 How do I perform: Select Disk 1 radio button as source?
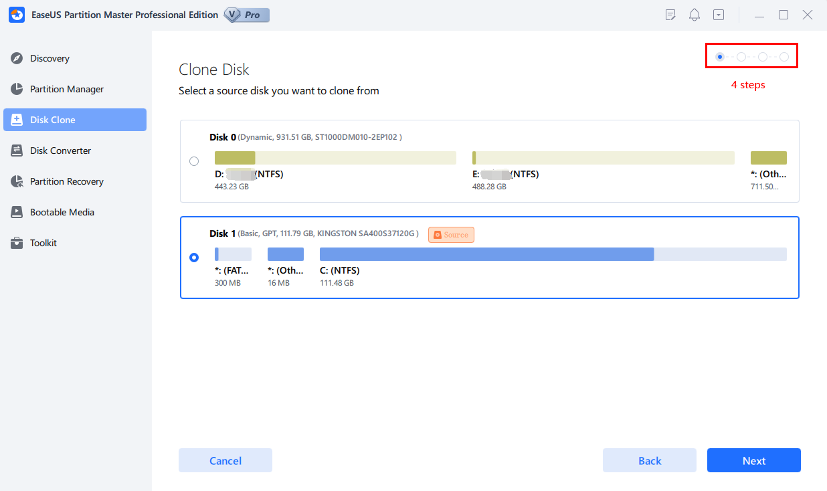tap(194, 258)
